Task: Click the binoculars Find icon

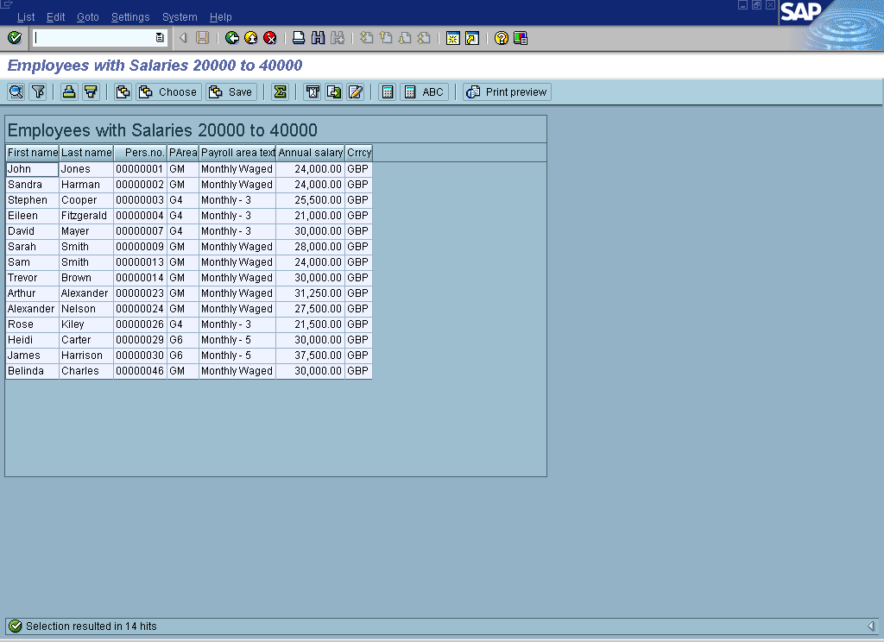Action: coord(318,38)
